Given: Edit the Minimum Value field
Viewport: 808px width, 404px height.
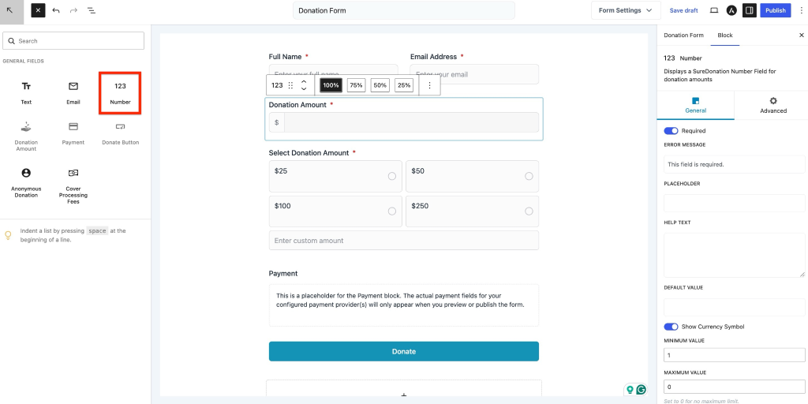Looking at the screenshot, I should [735, 355].
